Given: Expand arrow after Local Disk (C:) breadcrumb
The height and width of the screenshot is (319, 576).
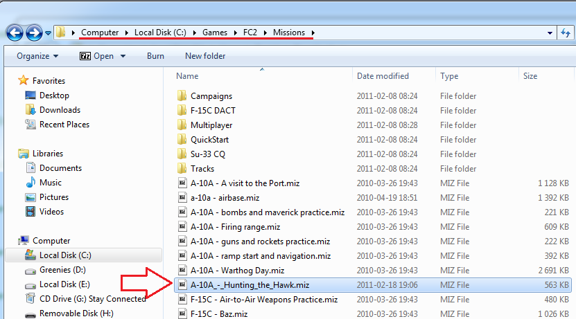Looking at the screenshot, I should pyautogui.click(x=194, y=33).
